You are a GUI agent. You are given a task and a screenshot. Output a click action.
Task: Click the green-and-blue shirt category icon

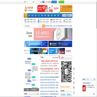pos(39,20)
